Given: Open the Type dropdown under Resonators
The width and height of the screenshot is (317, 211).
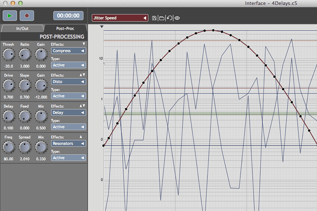Looking at the screenshot, I should point(68,158).
